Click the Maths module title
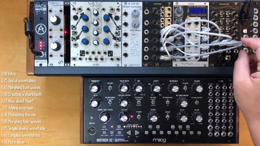The height and width of the screenshot is (146, 260). (x=96, y=5)
